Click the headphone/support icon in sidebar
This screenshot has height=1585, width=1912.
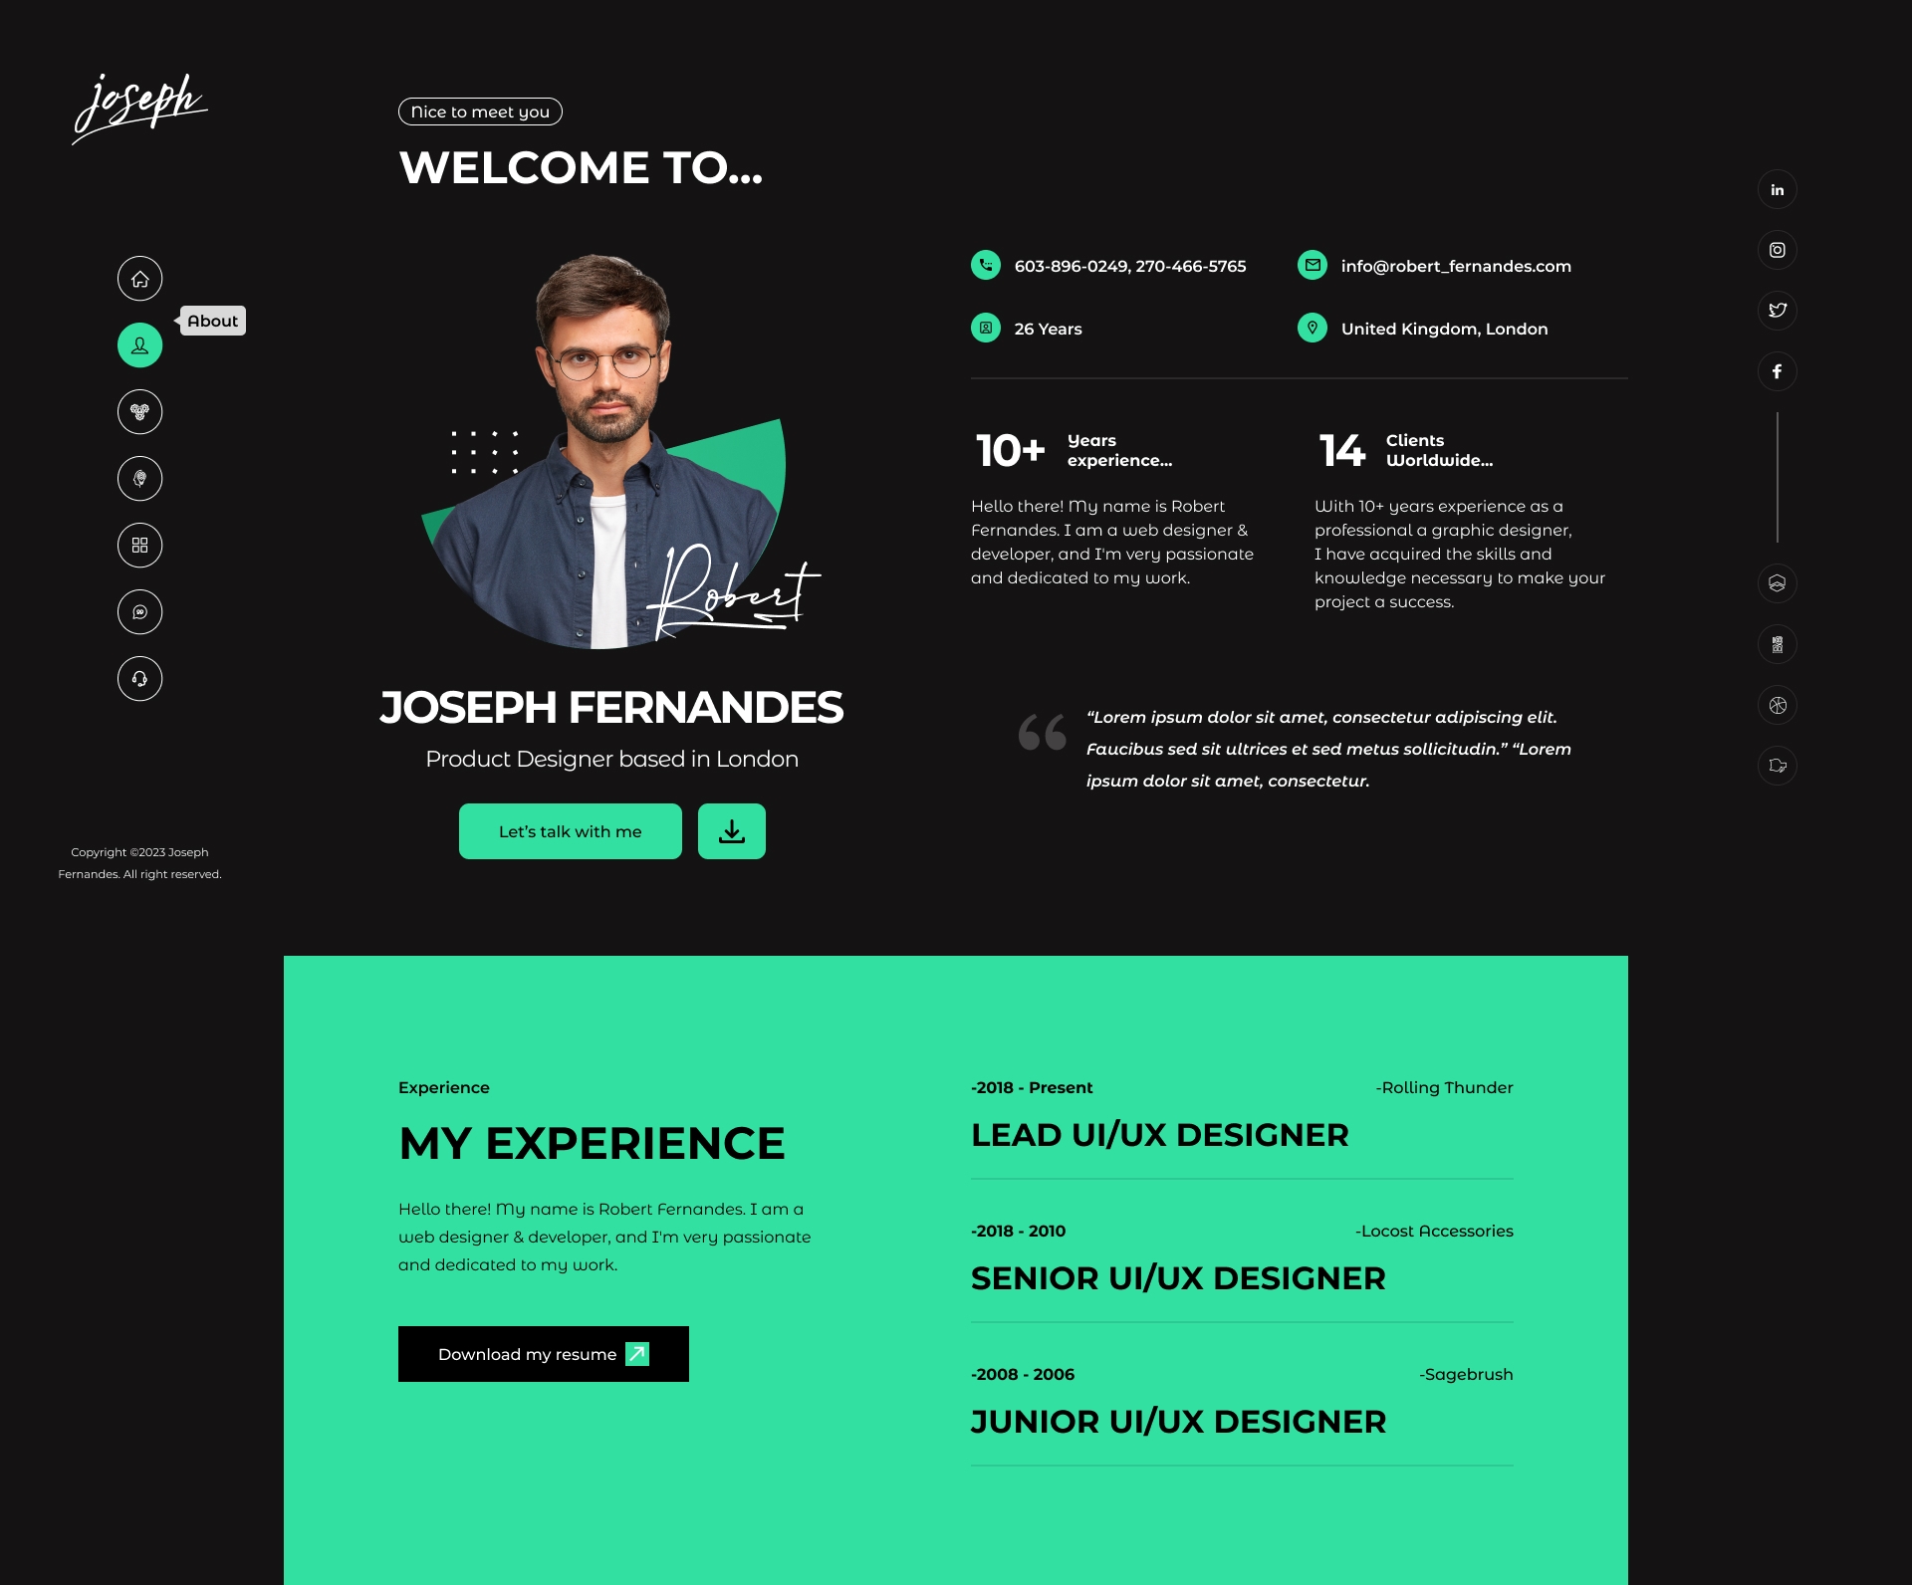point(138,678)
